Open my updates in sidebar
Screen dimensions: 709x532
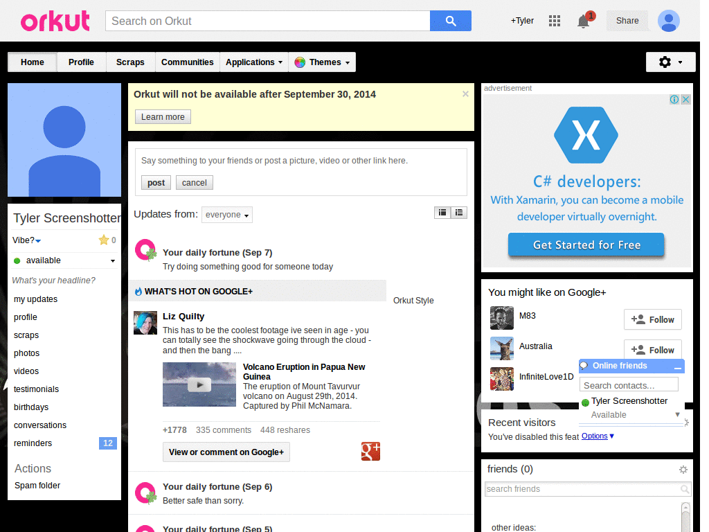pos(36,299)
